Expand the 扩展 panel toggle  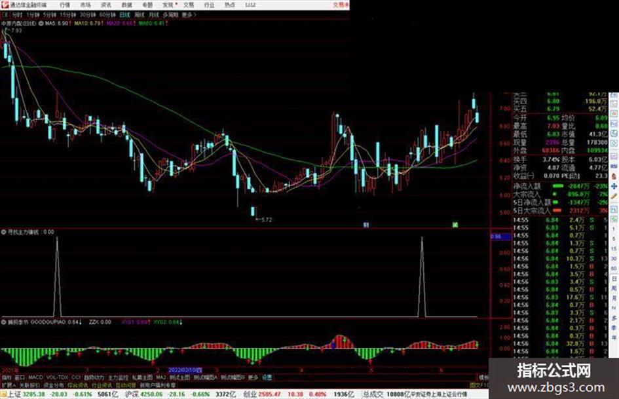point(9,385)
